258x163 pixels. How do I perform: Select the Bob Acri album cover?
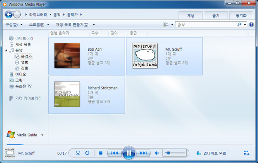[x=67, y=56]
